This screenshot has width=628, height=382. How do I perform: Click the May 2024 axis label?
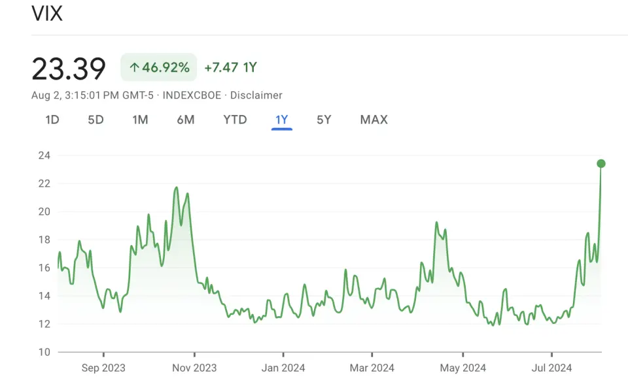point(462,368)
